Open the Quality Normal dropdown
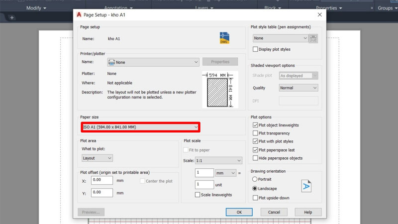Viewport: 398px width, 224px height. coord(298,88)
